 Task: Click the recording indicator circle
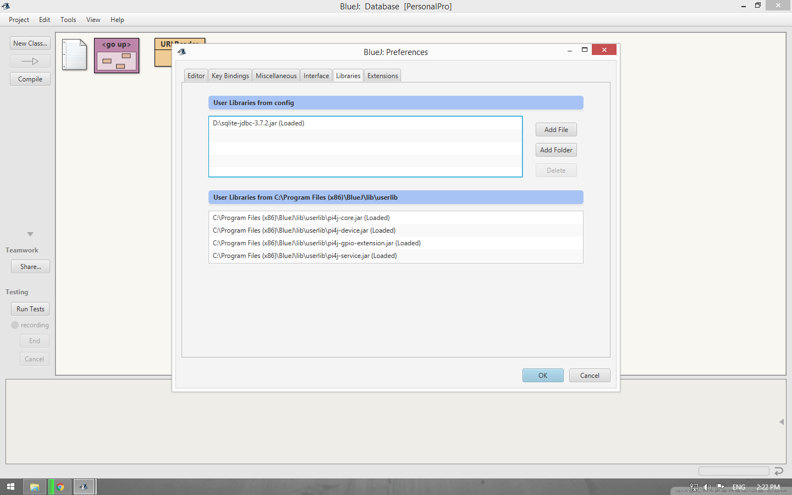click(15, 325)
